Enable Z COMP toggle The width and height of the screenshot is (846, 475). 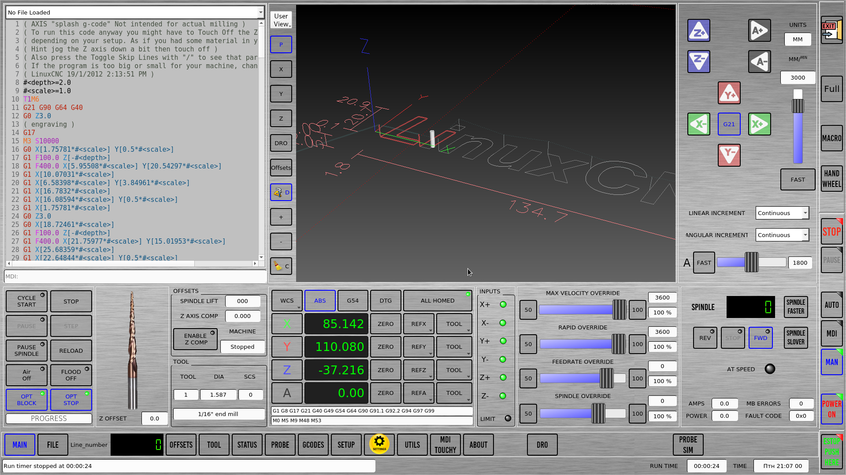pyautogui.click(x=195, y=339)
